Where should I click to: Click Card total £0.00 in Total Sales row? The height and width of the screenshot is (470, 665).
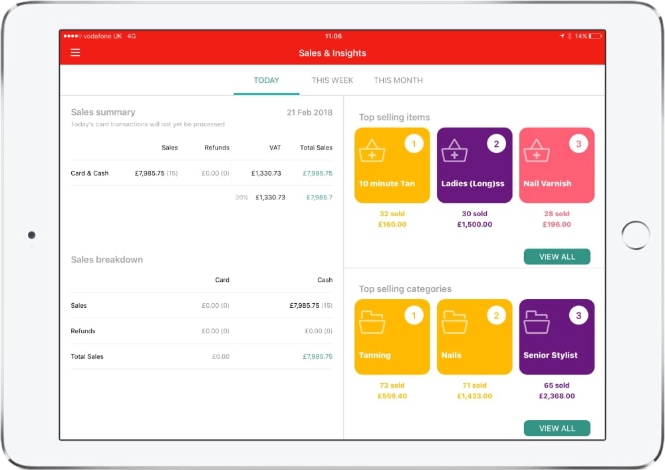(x=221, y=356)
